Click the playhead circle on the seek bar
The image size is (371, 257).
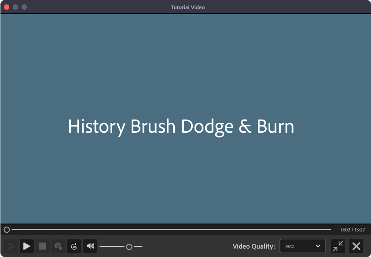tap(7, 230)
